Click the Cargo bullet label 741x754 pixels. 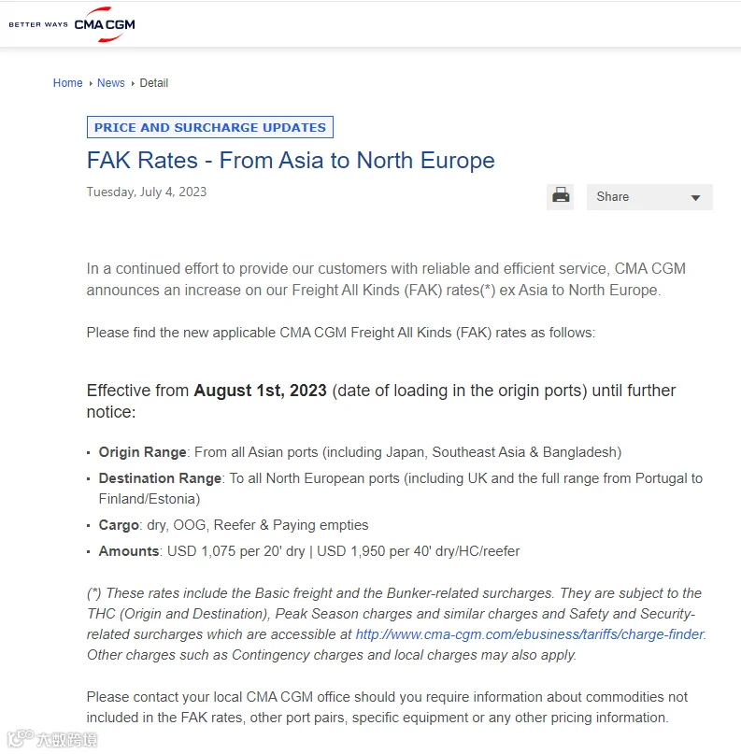tap(119, 525)
